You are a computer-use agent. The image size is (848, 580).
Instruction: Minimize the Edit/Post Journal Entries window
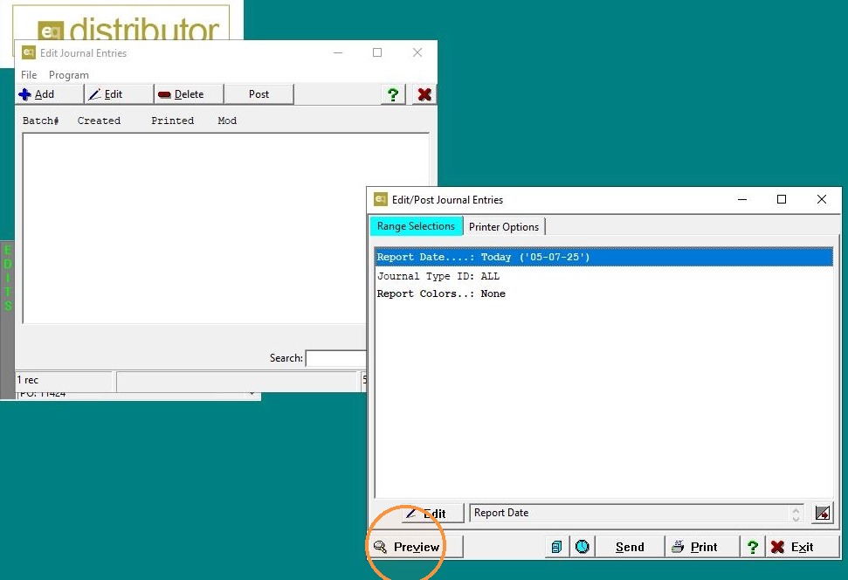click(x=742, y=200)
